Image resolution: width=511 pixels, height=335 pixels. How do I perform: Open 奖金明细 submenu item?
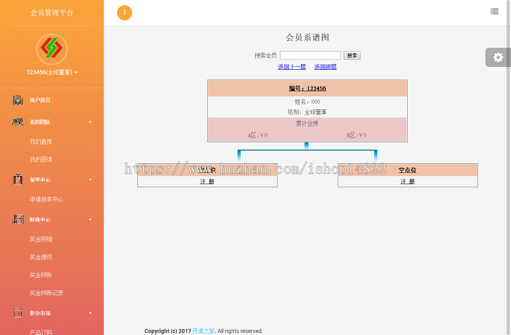click(41, 239)
